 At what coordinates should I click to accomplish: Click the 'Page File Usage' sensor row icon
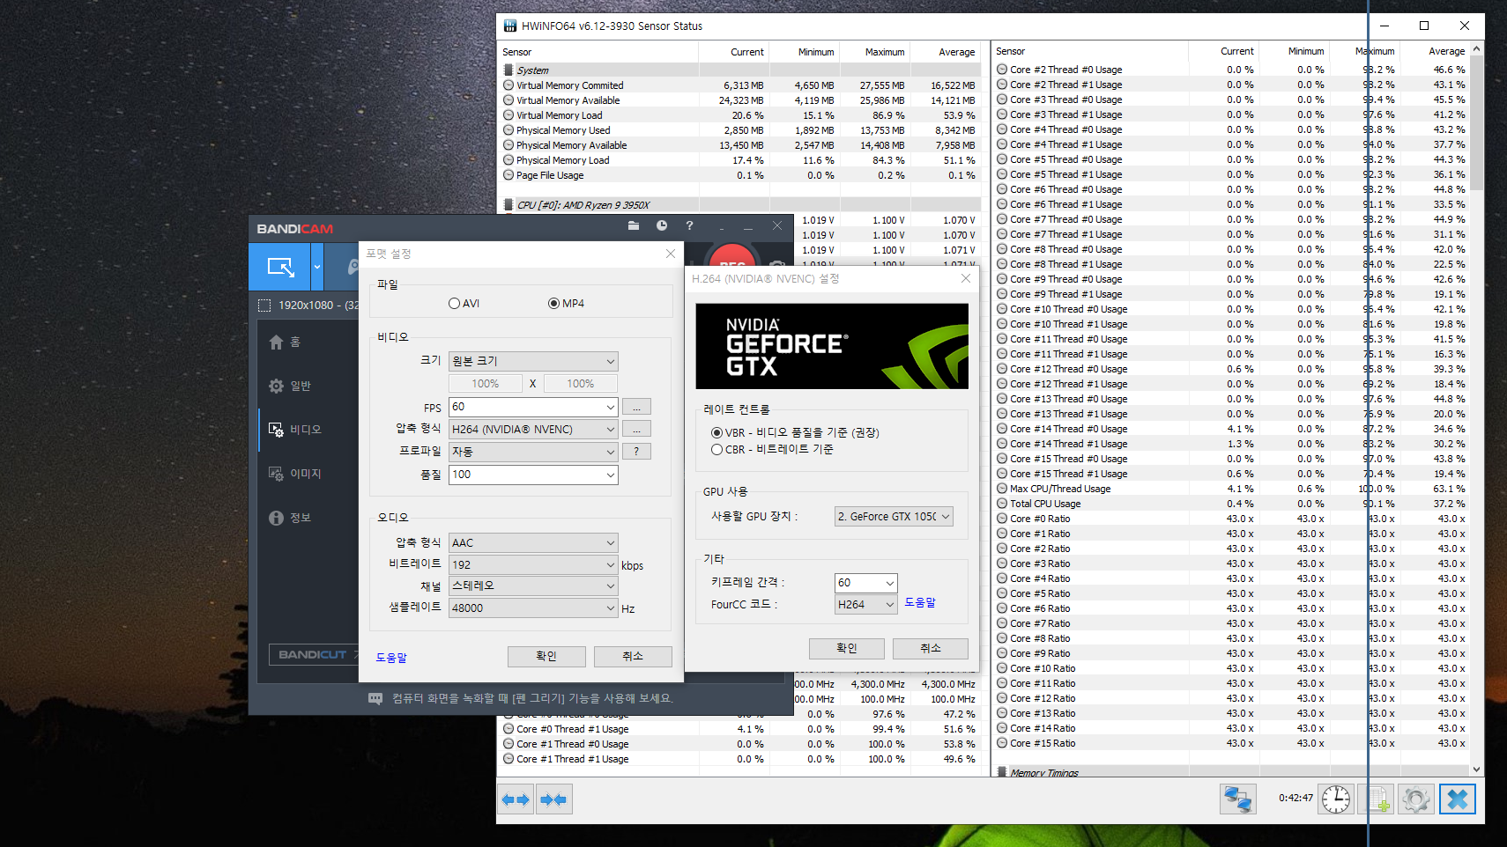point(509,175)
